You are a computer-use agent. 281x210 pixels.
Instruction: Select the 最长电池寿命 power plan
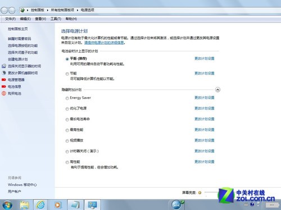[67, 119]
